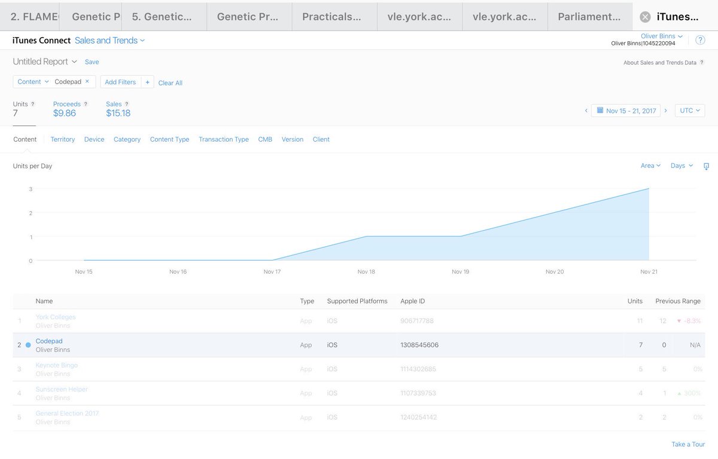Switch to Practicals browser tab
The height and width of the screenshot is (459, 718).
(x=334, y=17)
